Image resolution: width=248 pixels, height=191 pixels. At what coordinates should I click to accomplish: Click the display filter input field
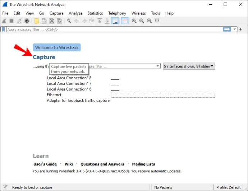coord(115,29)
